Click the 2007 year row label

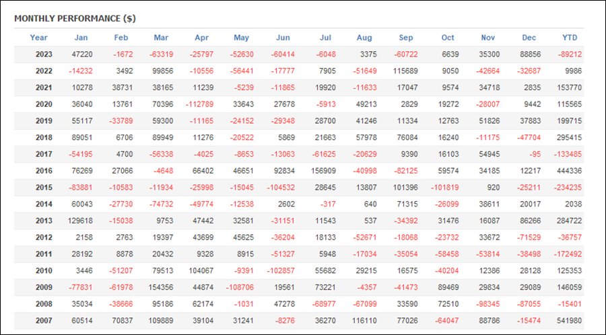[x=44, y=321]
